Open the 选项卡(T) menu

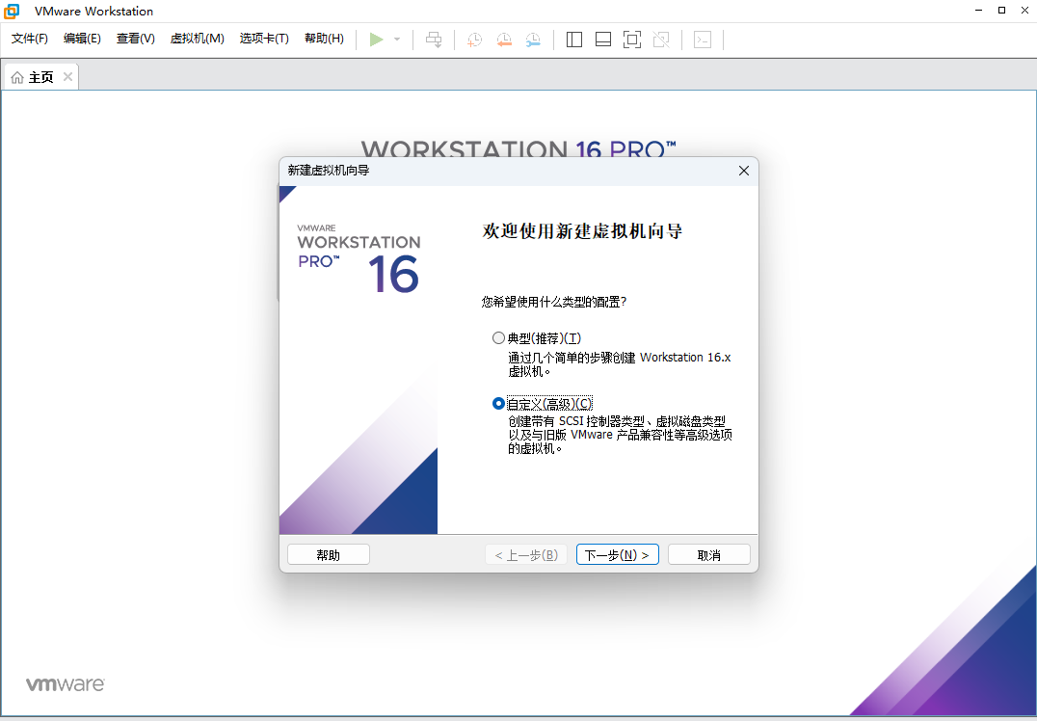click(264, 39)
